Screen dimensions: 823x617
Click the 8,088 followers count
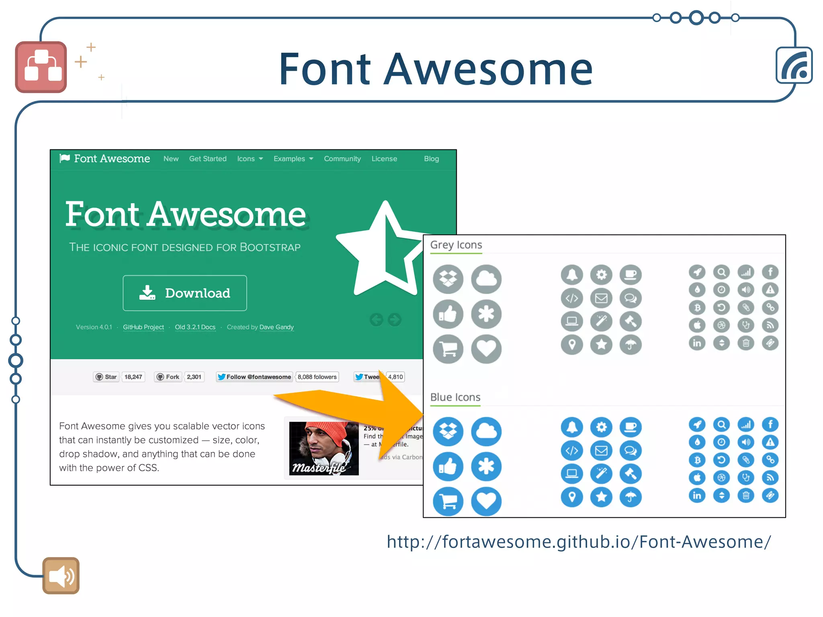pyautogui.click(x=317, y=377)
